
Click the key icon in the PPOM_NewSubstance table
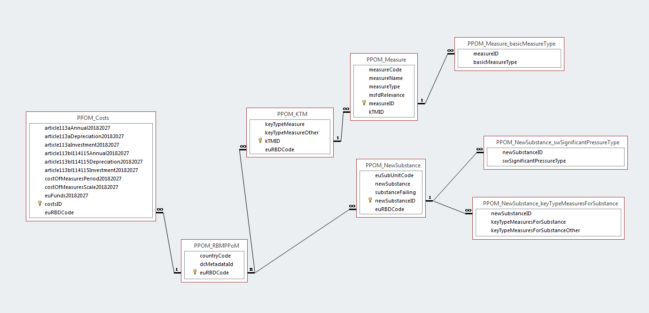pos(370,201)
